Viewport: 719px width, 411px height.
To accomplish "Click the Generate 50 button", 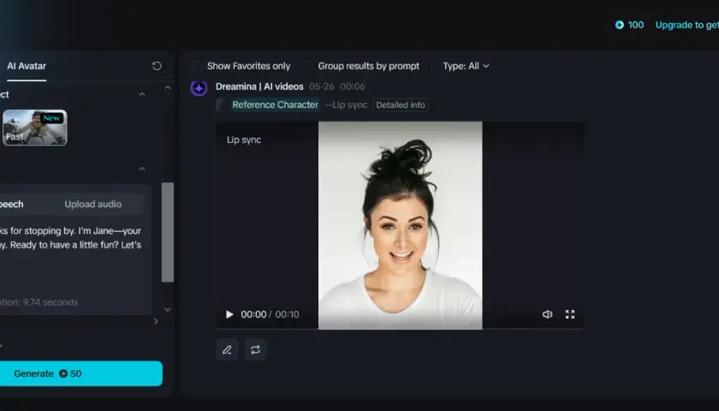I will [80, 373].
